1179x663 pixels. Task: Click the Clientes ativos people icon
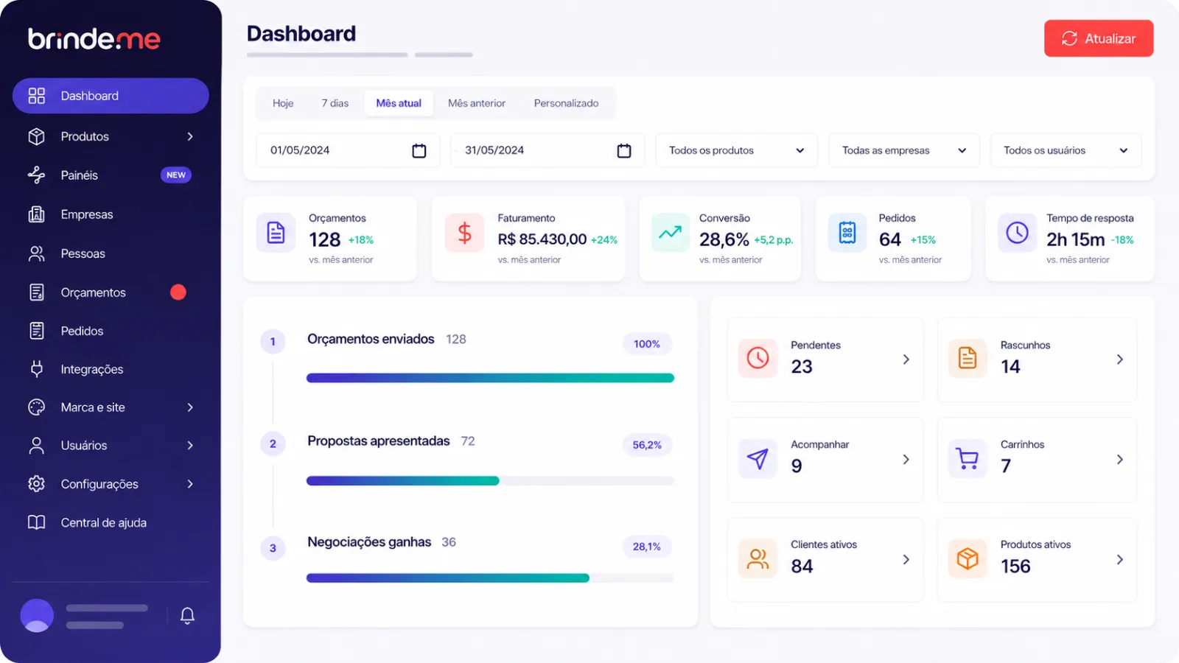pos(758,559)
